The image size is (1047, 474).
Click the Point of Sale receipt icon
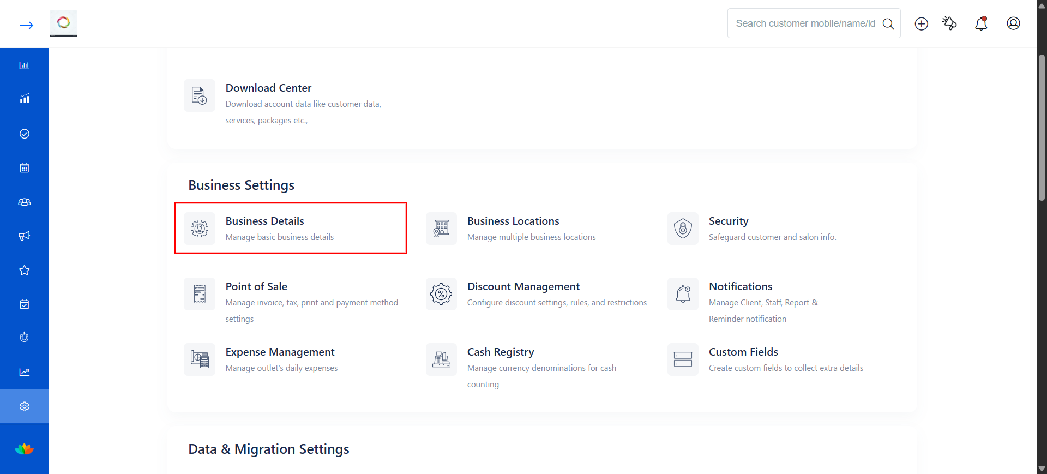[200, 294]
